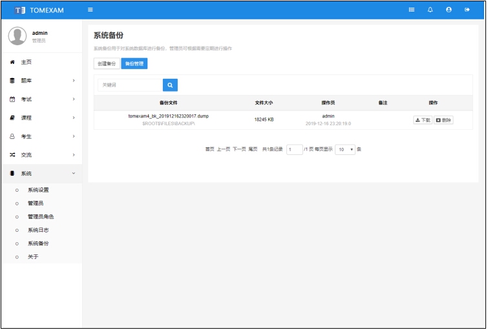Click the 18245 KB file size cell
Image resolution: width=488 pixels, height=330 pixels.
point(264,119)
